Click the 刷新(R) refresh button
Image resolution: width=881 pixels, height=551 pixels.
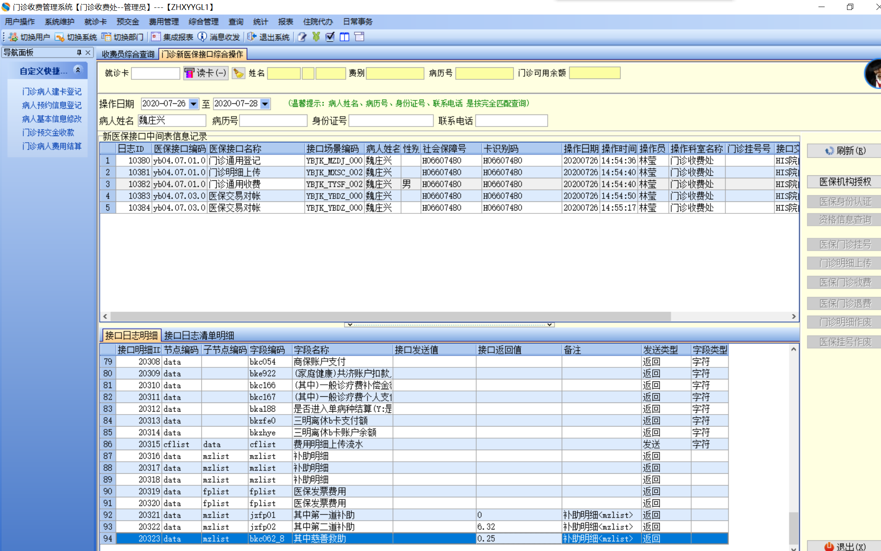(845, 151)
